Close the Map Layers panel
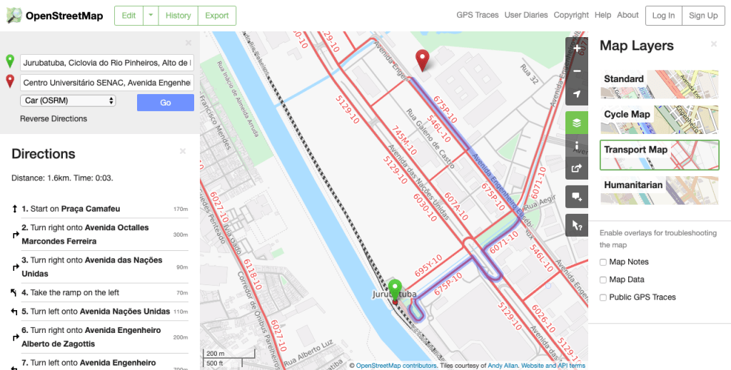Screen dimensions: 731x370 point(714,44)
